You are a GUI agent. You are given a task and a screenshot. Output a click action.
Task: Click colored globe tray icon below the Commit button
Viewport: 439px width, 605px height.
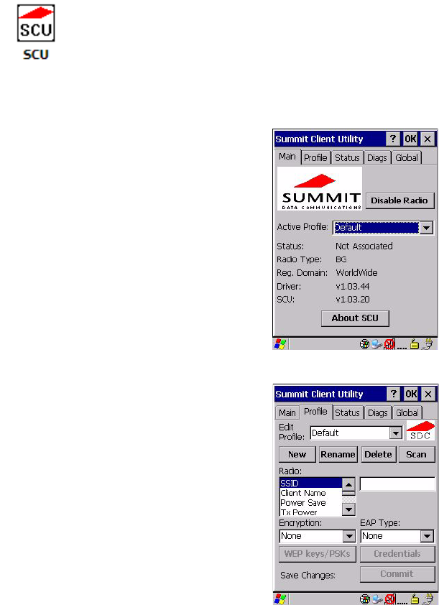(364, 599)
